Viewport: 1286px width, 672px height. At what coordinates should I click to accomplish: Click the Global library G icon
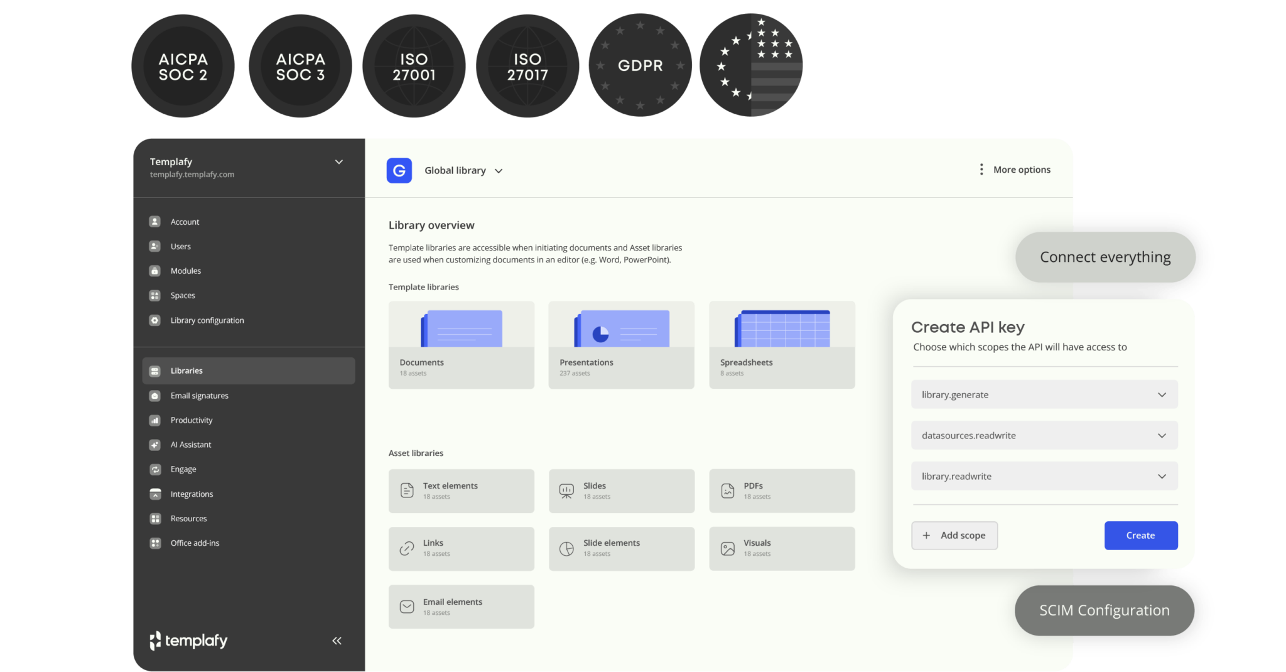pyautogui.click(x=399, y=170)
